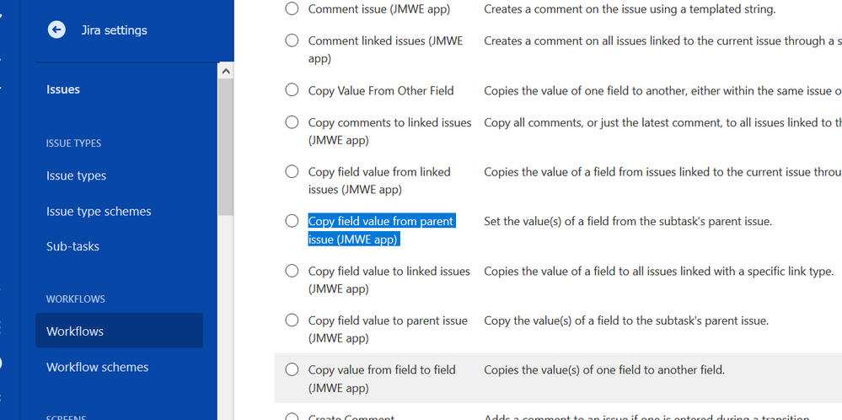Choose the Copy Value From Other Field radio

click(x=292, y=90)
